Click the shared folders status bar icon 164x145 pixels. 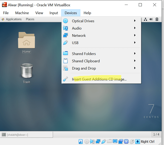pos(110,141)
